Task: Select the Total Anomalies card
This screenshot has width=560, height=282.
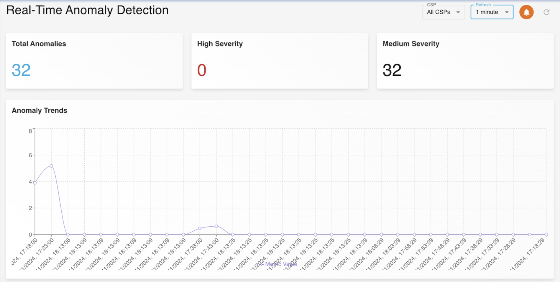Action: click(94, 61)
